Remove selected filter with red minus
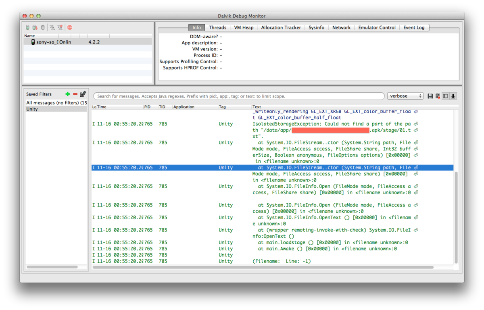 (75, 94)
